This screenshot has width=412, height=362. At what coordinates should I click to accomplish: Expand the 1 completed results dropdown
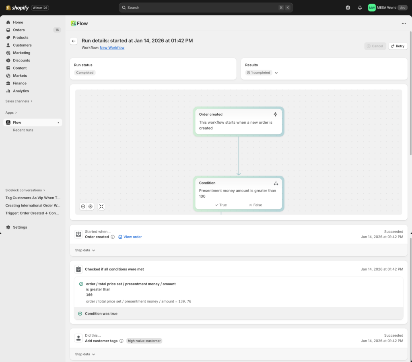click(x=276, y=73)
